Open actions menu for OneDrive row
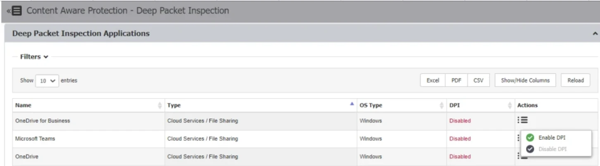The height and width of the screenshot is (166, 600). pyautogui.click(x=523, y=156)
